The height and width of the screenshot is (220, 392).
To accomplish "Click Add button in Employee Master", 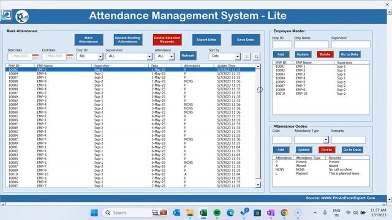I will [281, 54].
